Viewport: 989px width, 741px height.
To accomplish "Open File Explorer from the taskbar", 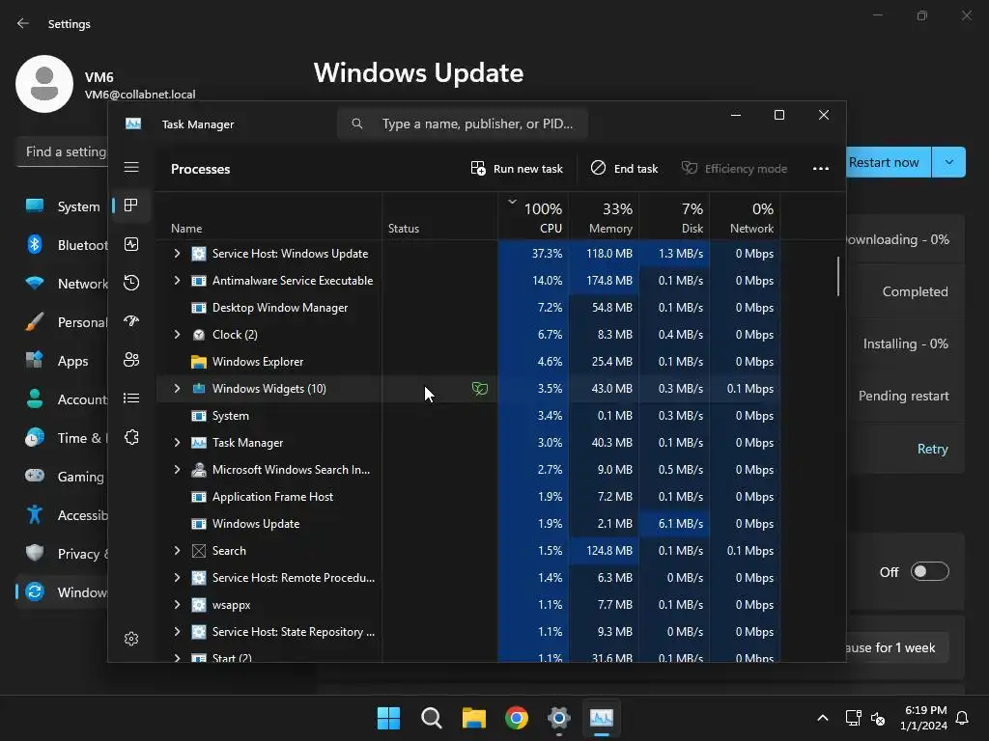I will [473, 718].
